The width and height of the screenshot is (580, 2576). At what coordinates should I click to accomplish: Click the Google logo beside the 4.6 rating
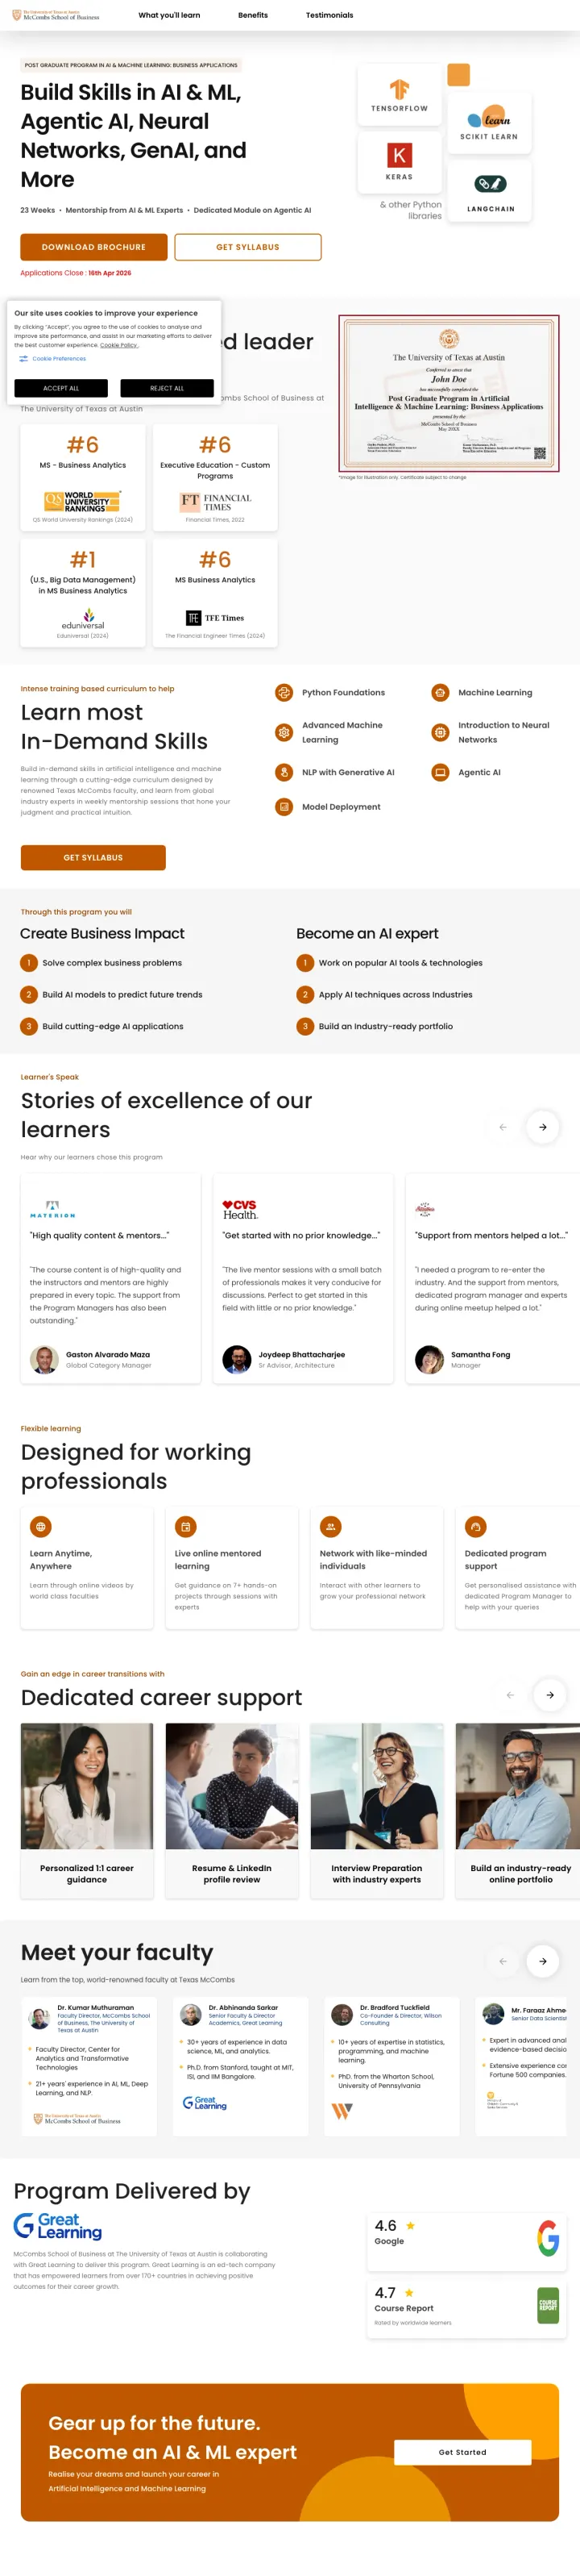point(547,2239)
